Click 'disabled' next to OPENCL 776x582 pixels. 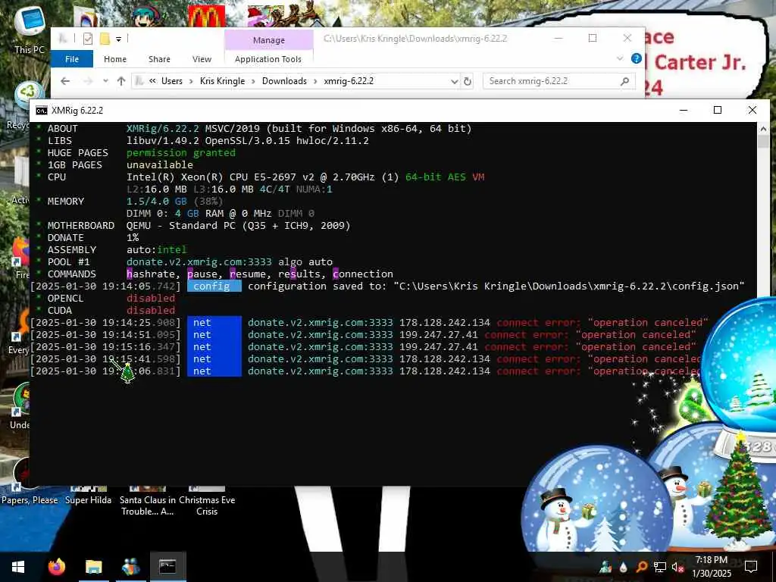pyautogui.click(x=151, y=299)
